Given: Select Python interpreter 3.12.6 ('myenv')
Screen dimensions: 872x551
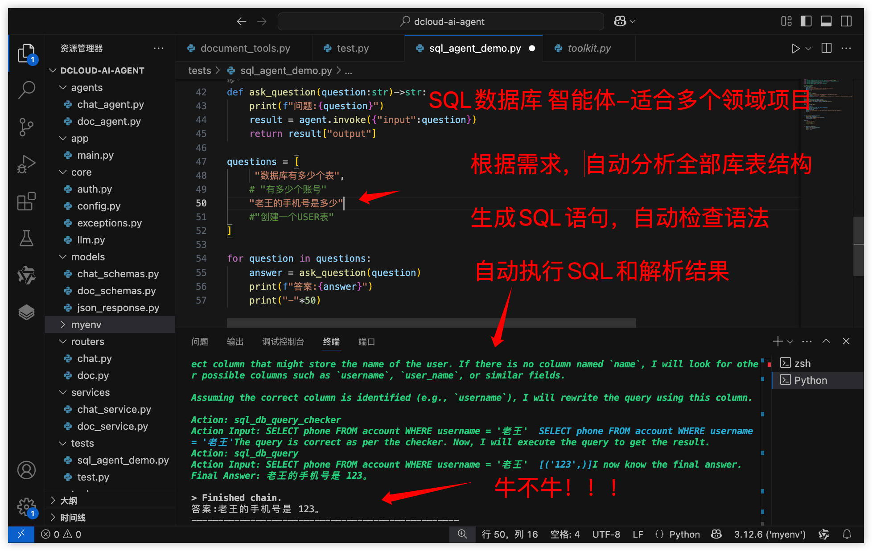Looking at the screenshot, I should (769, 534).
